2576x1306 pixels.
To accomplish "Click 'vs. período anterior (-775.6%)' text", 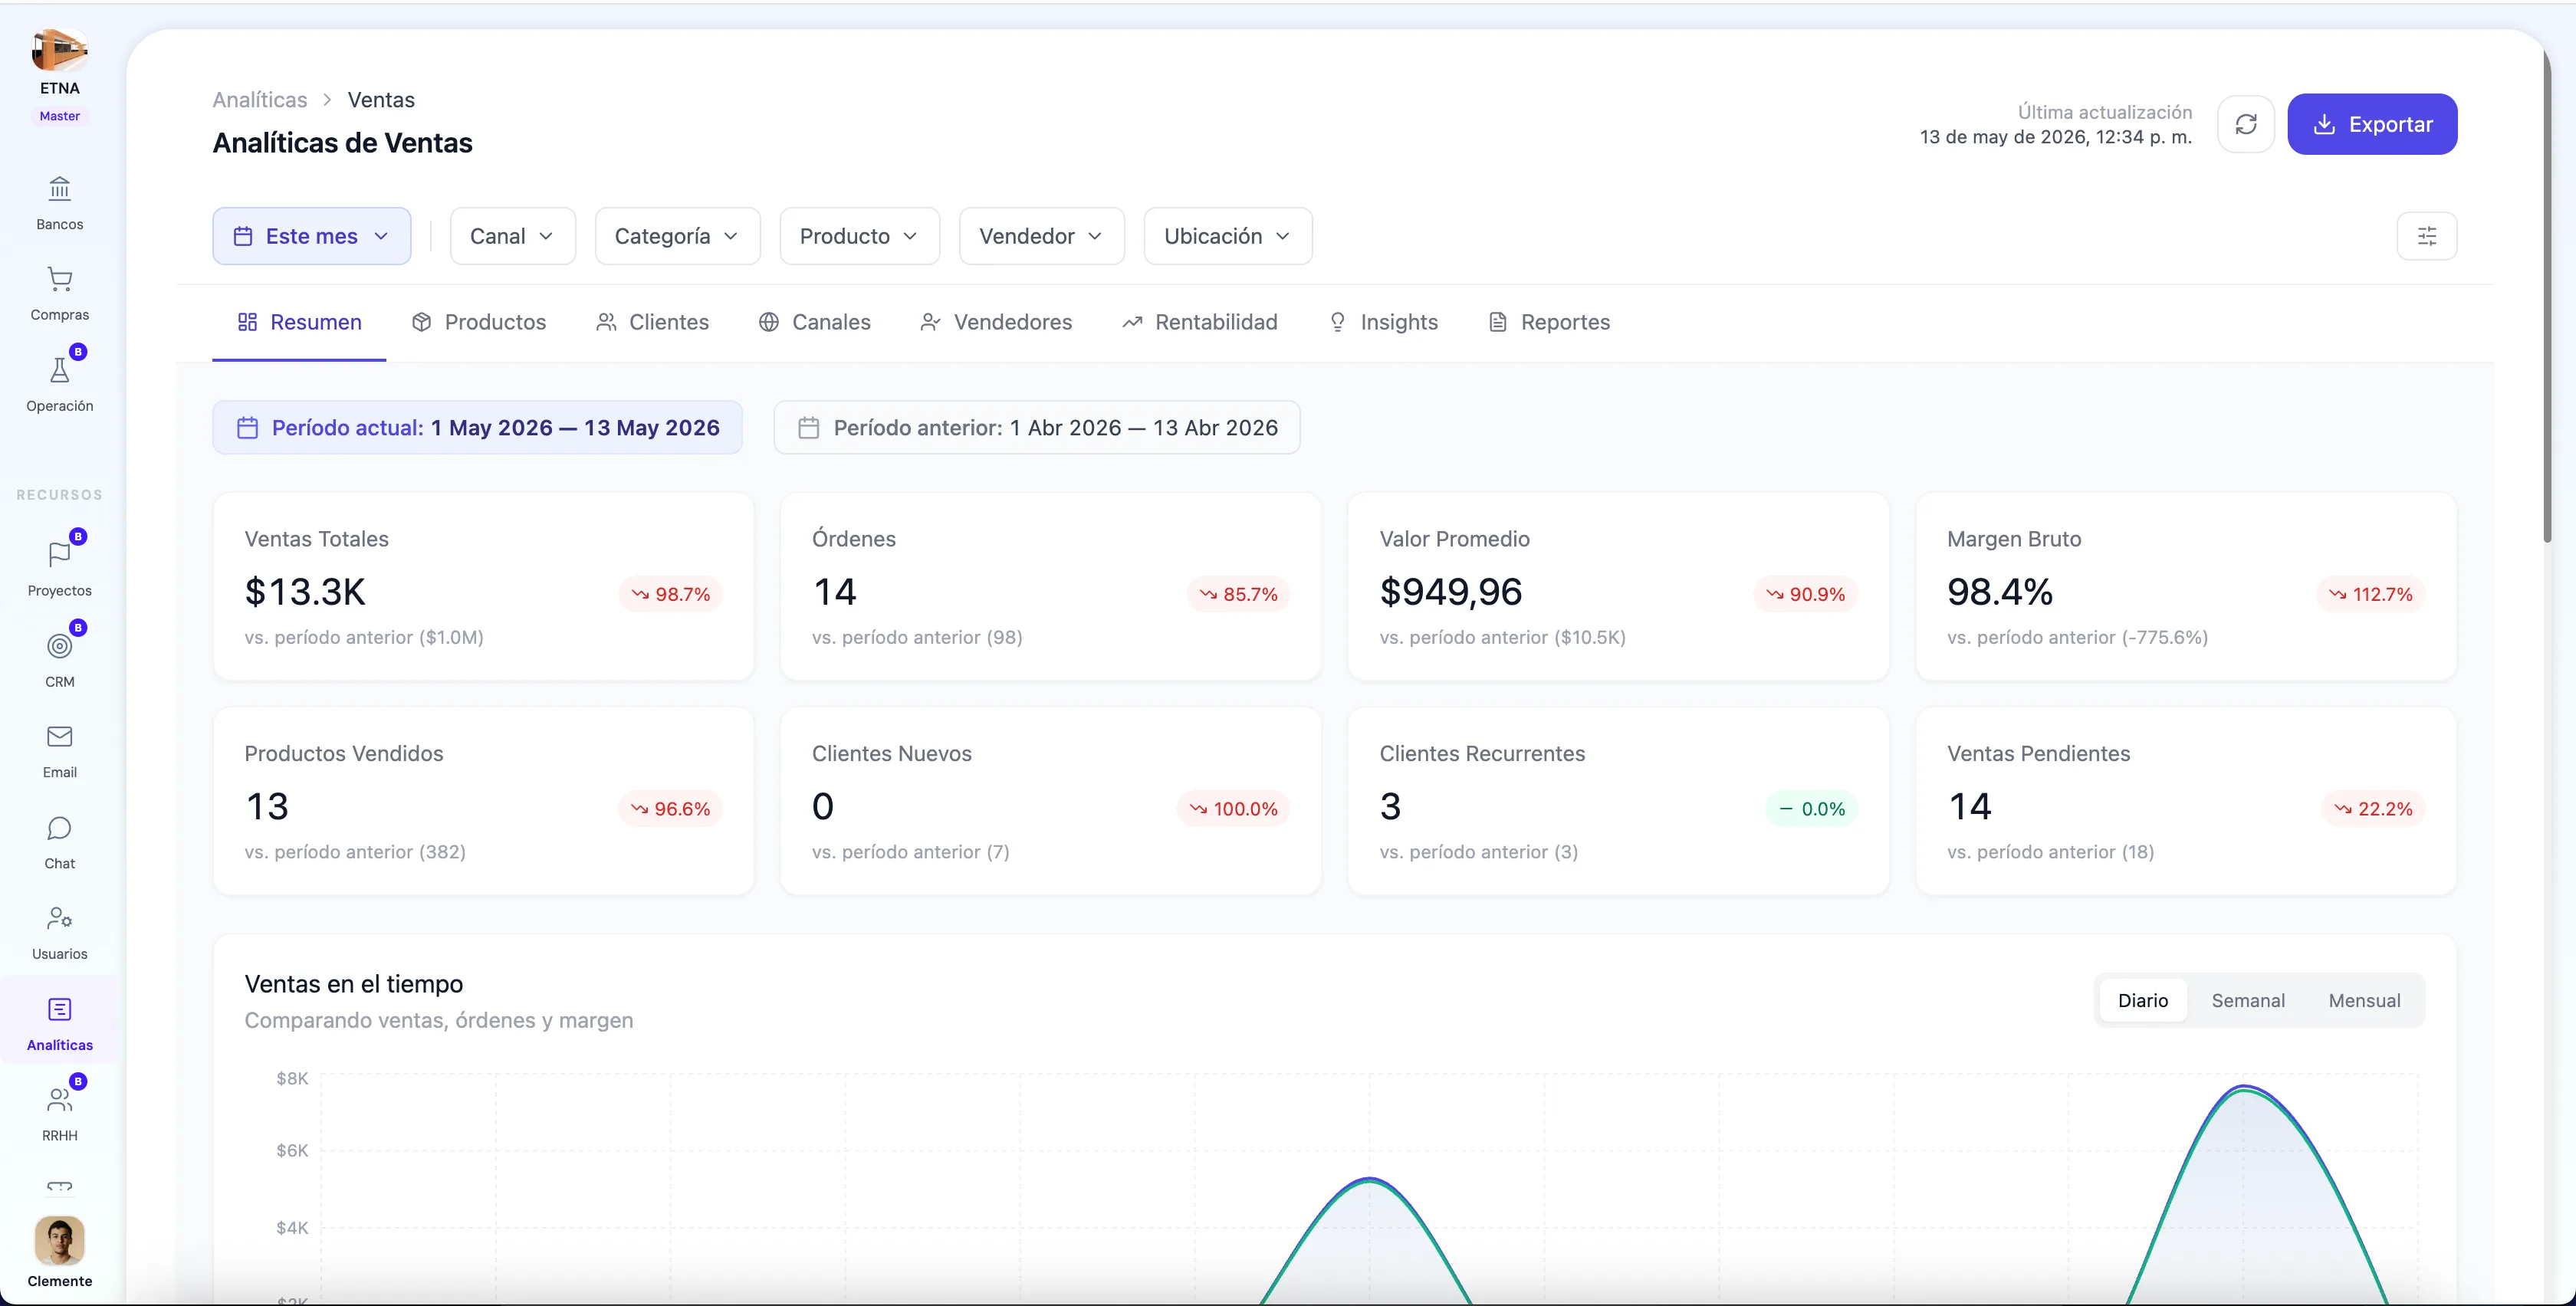I will pyautogui.click(x=2077, y=638).
